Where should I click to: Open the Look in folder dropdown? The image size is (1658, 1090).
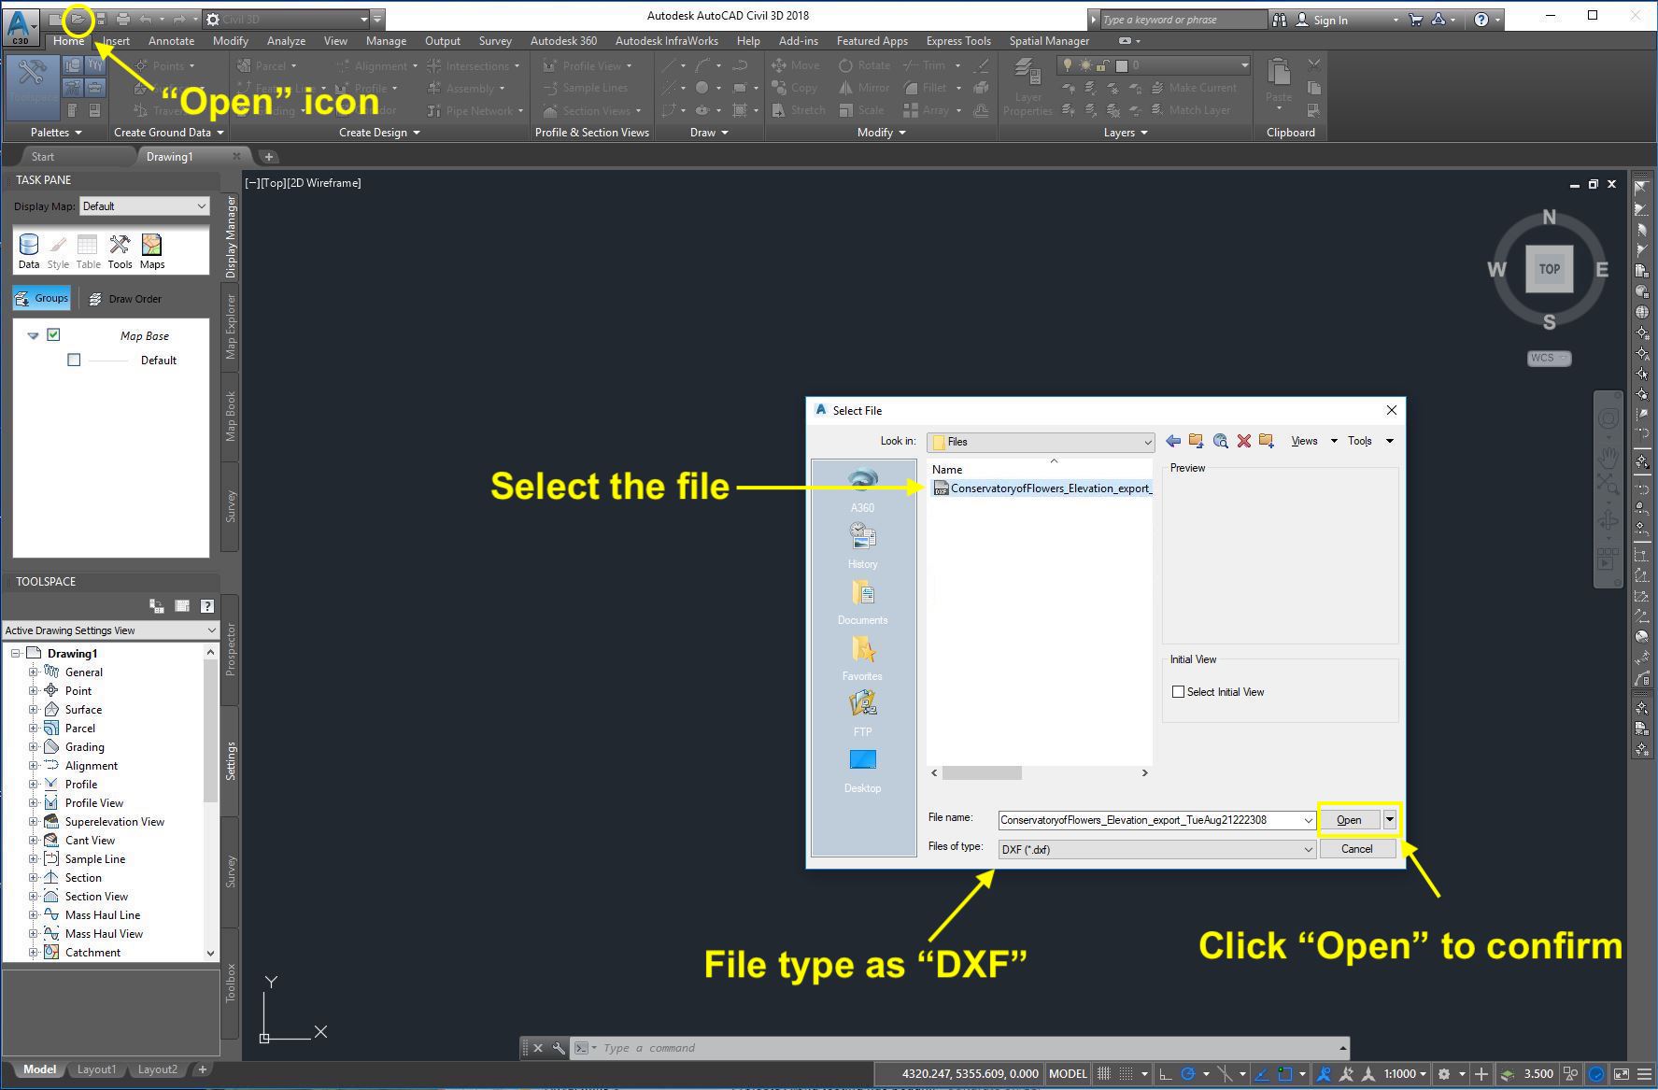point(1148,442)
